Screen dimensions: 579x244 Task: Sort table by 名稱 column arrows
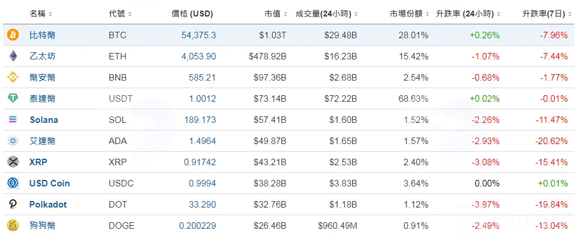(x=50, y=14)
